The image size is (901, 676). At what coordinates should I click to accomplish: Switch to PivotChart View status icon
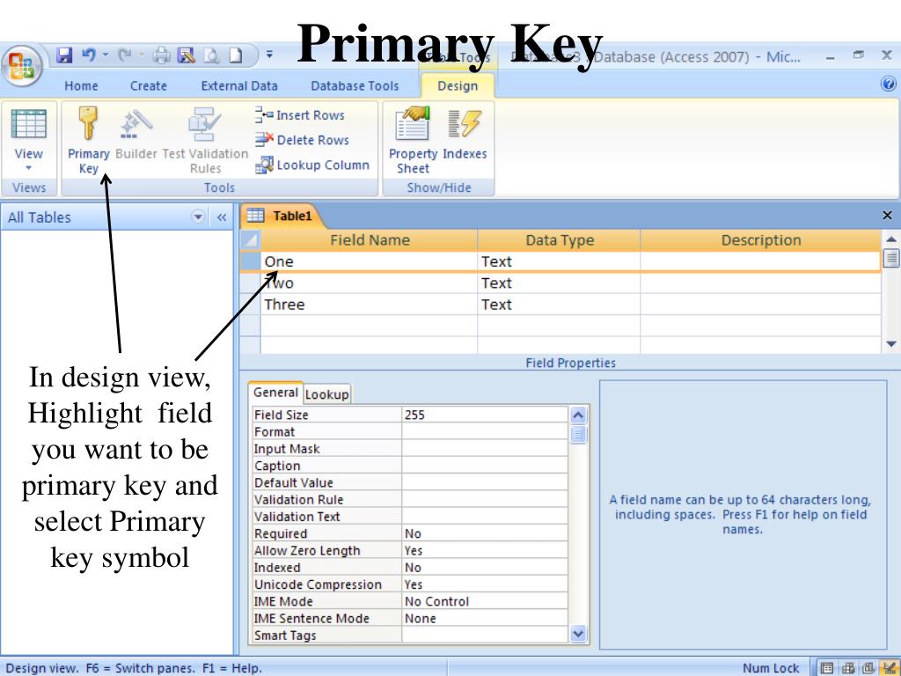click(868, 668)
